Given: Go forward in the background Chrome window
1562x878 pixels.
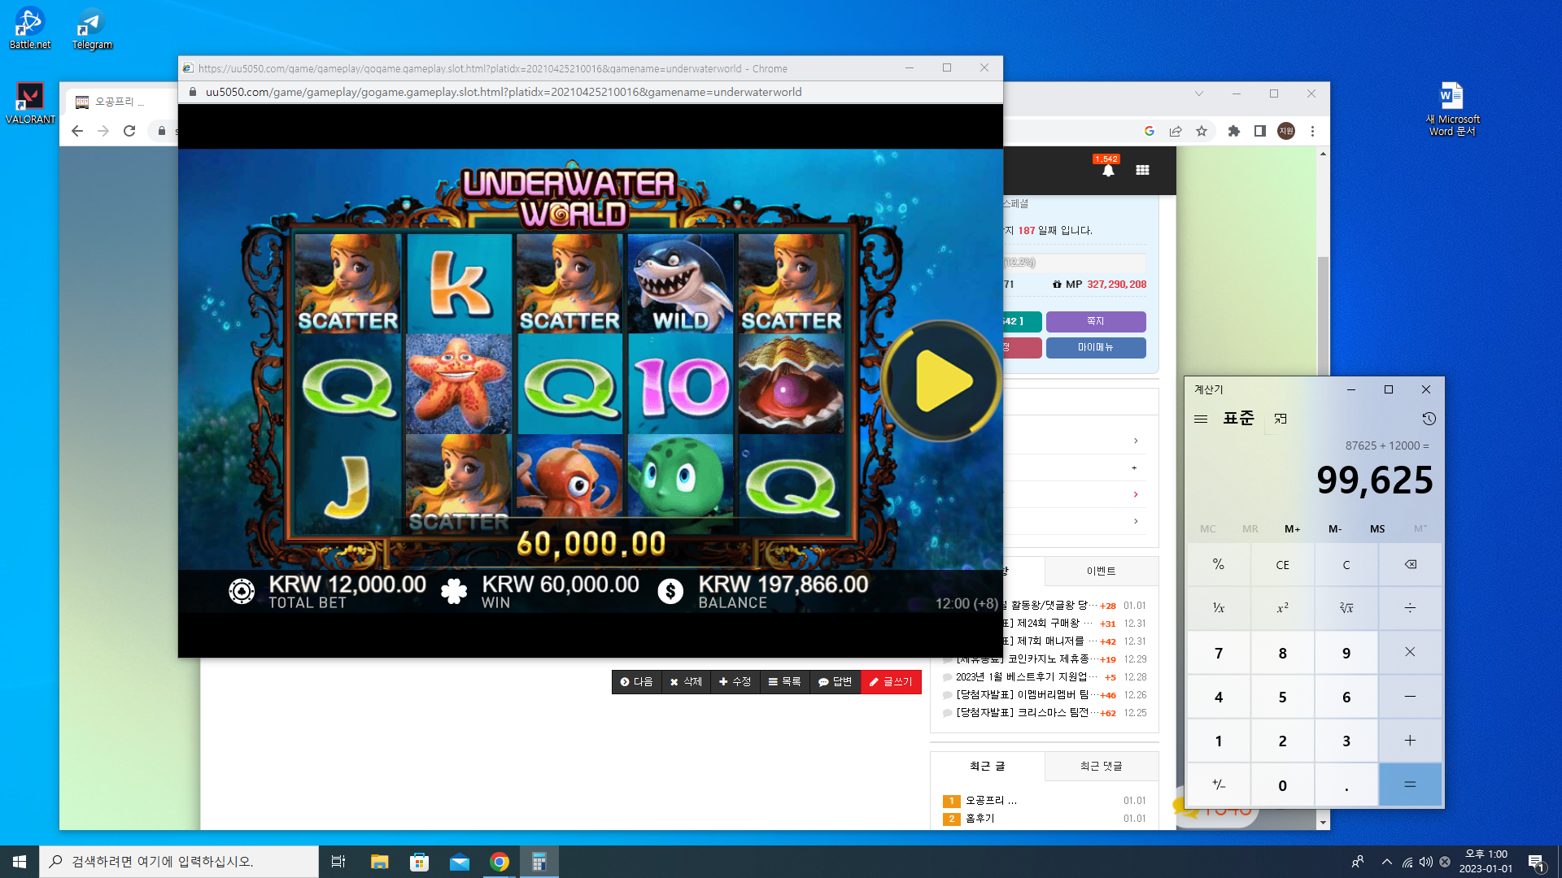Looking at the screenshot, I should 103,131.
